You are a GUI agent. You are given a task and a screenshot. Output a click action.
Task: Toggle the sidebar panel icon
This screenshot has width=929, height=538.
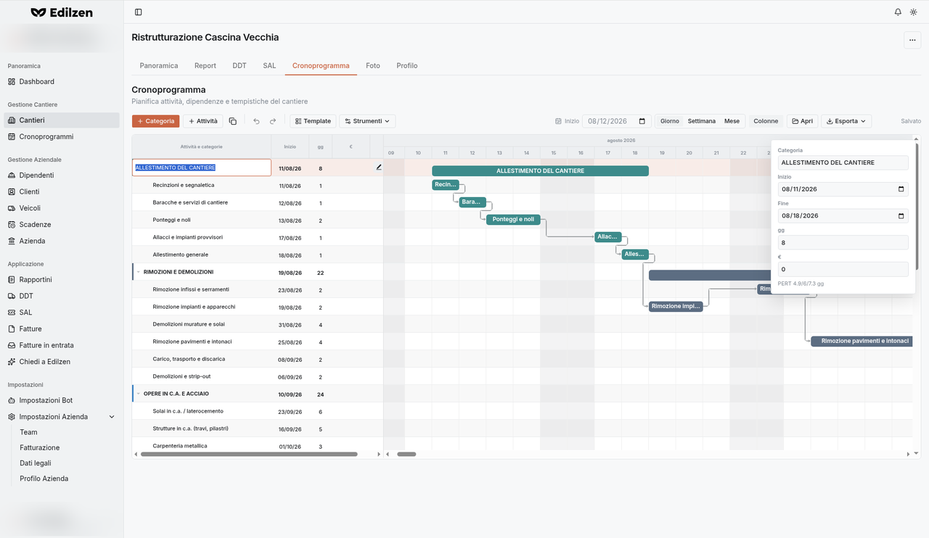(139, 12)
